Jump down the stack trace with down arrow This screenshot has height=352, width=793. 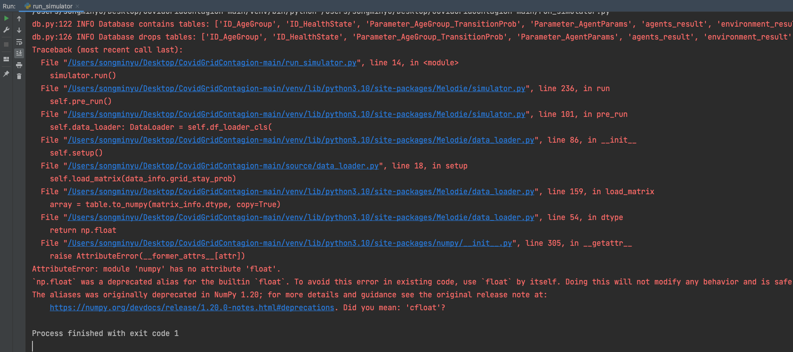tap(19, 30)
